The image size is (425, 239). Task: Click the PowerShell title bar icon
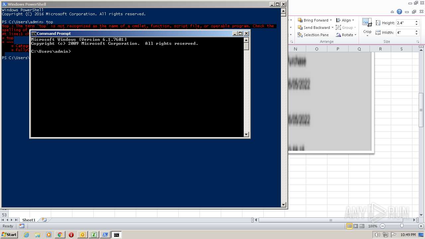click(x=4, y=4)
